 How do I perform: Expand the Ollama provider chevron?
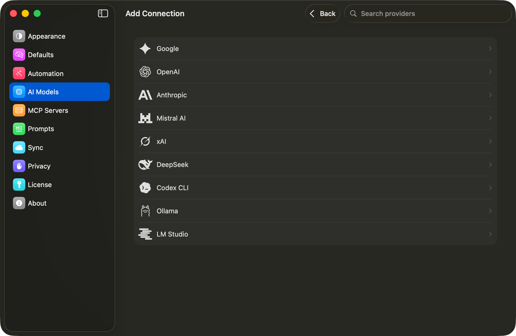pos(490,211)
